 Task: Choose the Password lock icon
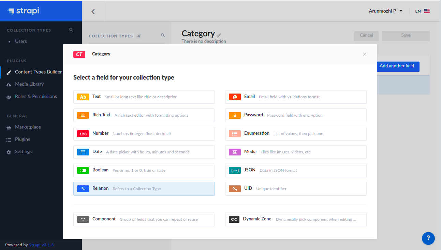click(x=235, y=115)
